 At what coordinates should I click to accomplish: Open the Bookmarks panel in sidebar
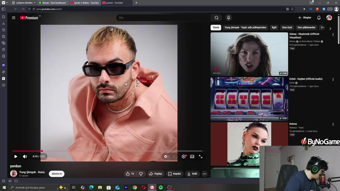tap(3, 17)
